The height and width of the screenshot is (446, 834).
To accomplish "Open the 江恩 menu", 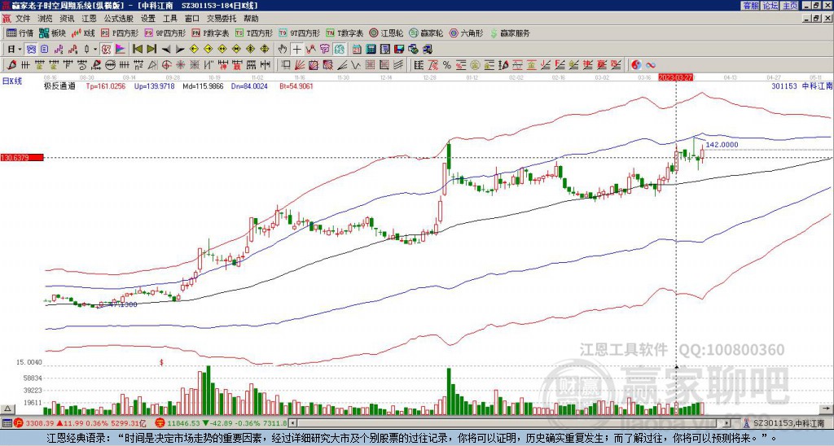I will click(90, 19).
